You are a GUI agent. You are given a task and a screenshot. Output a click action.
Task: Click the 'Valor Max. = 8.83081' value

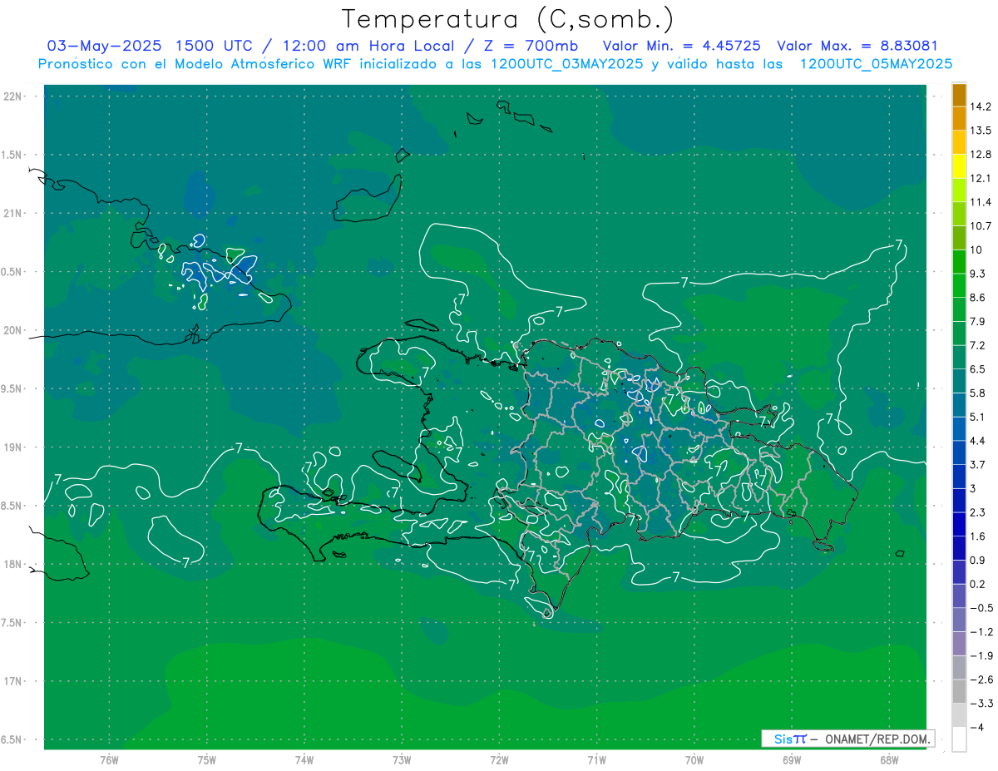(857, 46)
